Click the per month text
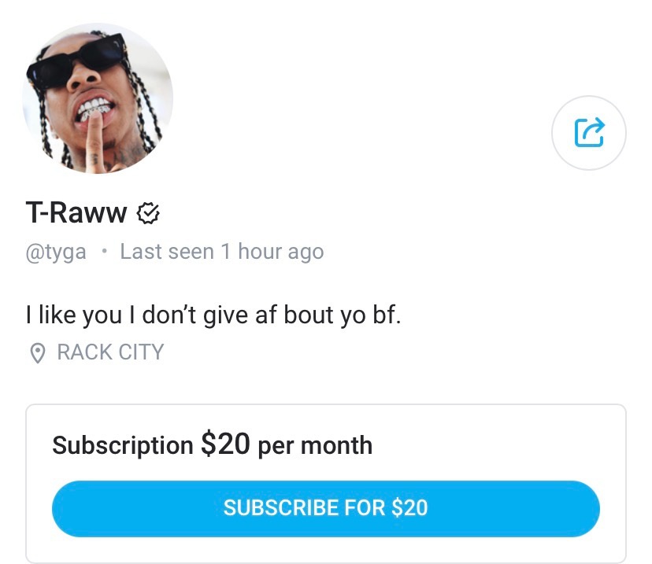 [x=315, y=447]
